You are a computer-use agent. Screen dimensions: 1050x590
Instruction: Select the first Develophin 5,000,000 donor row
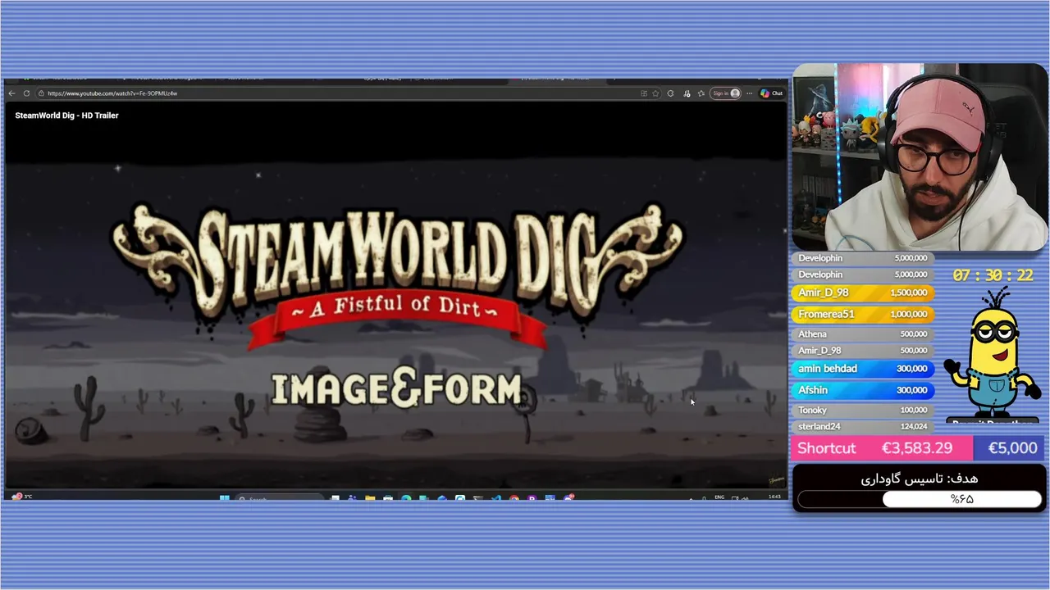(x=863, y=258)
